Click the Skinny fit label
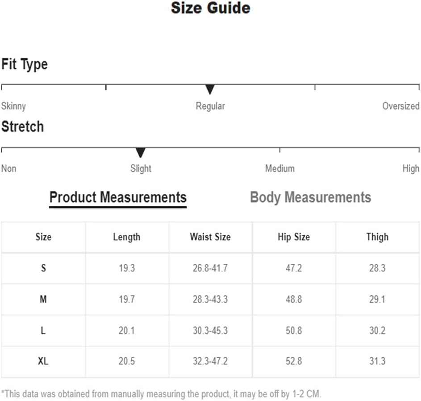This screenshot has width=421, height=401. tap(13, 106)
